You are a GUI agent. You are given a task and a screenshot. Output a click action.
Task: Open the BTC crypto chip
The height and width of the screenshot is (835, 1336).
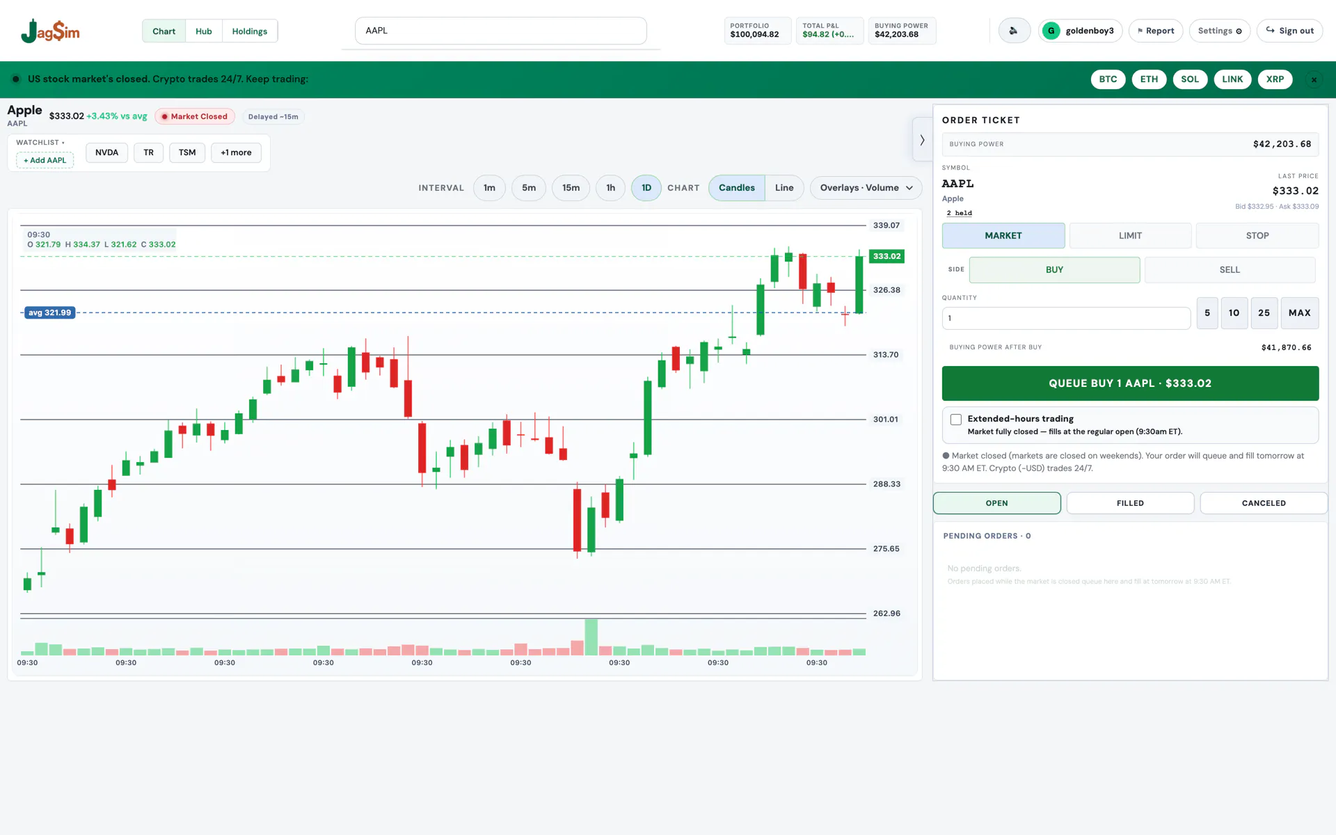click(x=1108, y=79)
